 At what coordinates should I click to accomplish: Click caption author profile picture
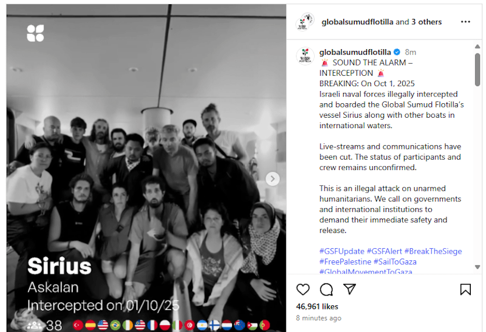coord(305,56)
